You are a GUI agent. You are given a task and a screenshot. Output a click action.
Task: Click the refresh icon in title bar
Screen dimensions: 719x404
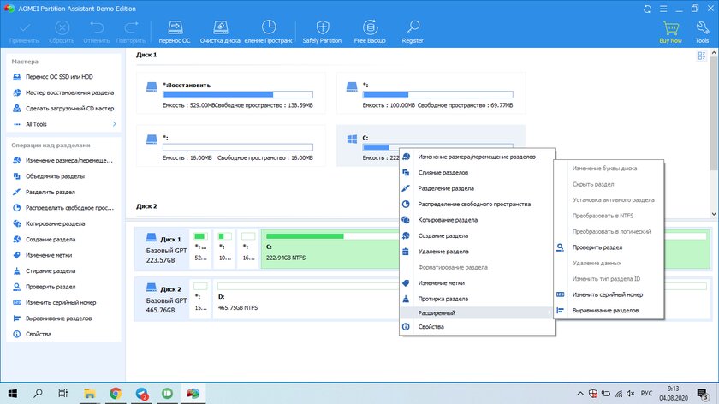(x=647, y=9)
